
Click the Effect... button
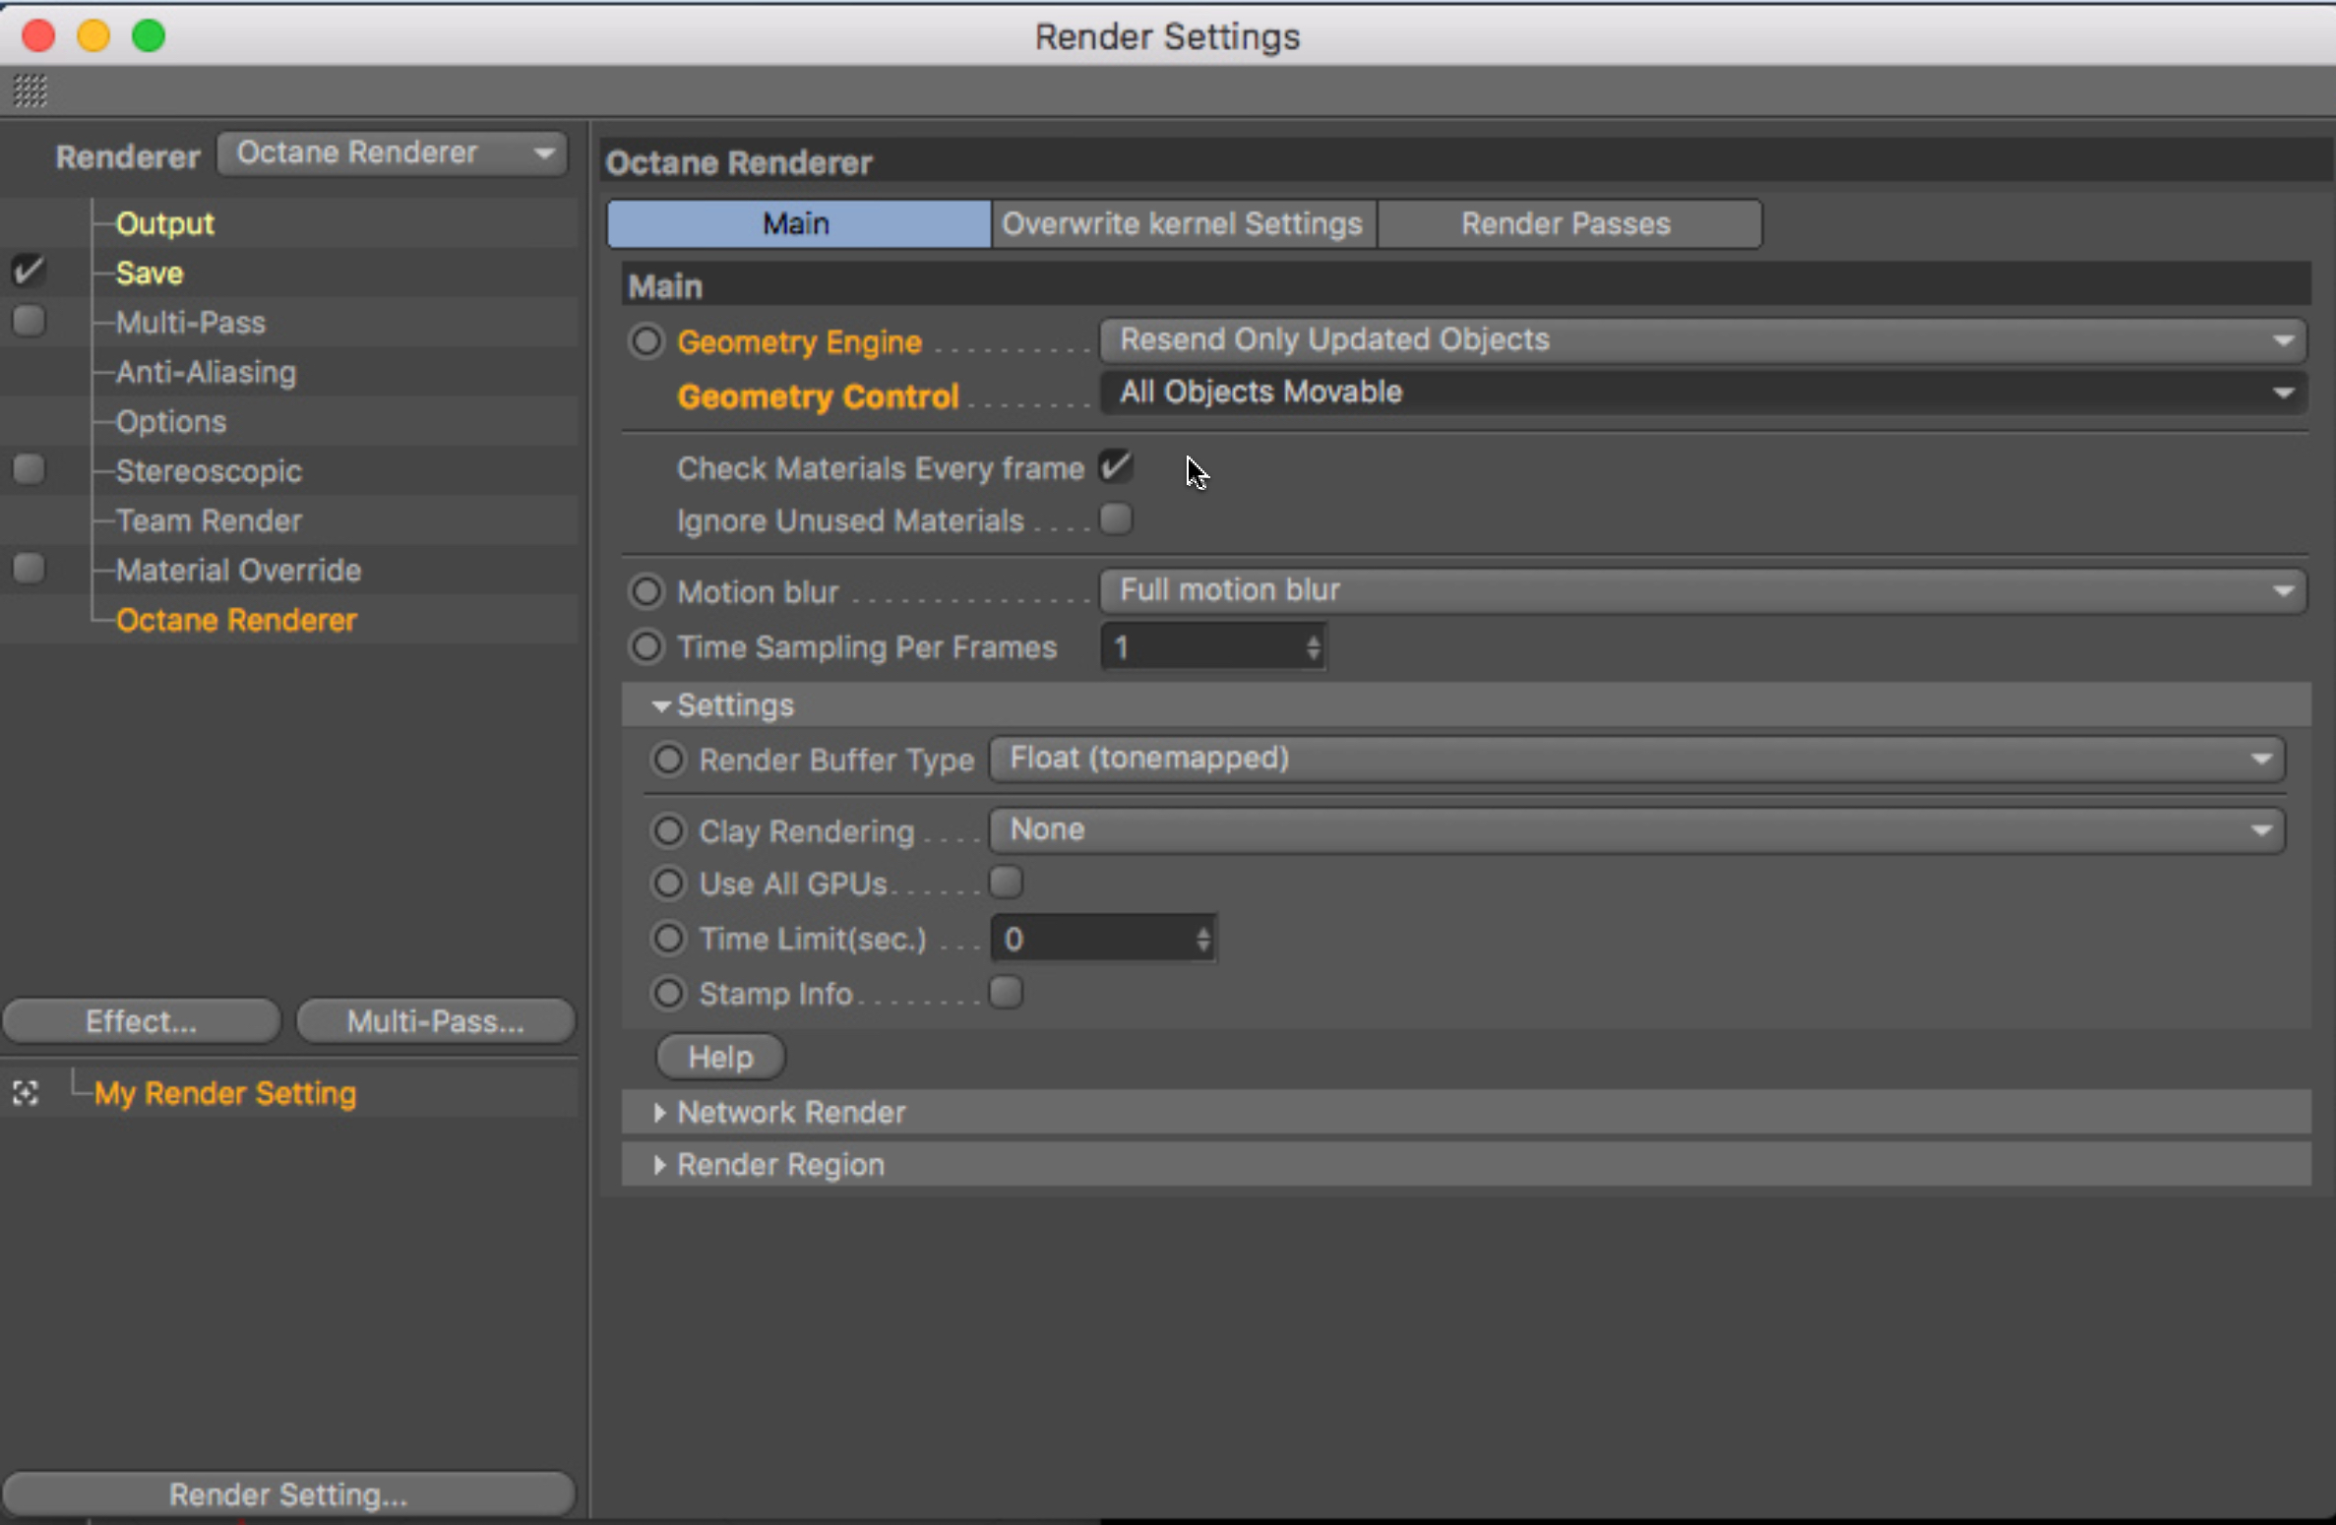click(x=141, y=1021)
